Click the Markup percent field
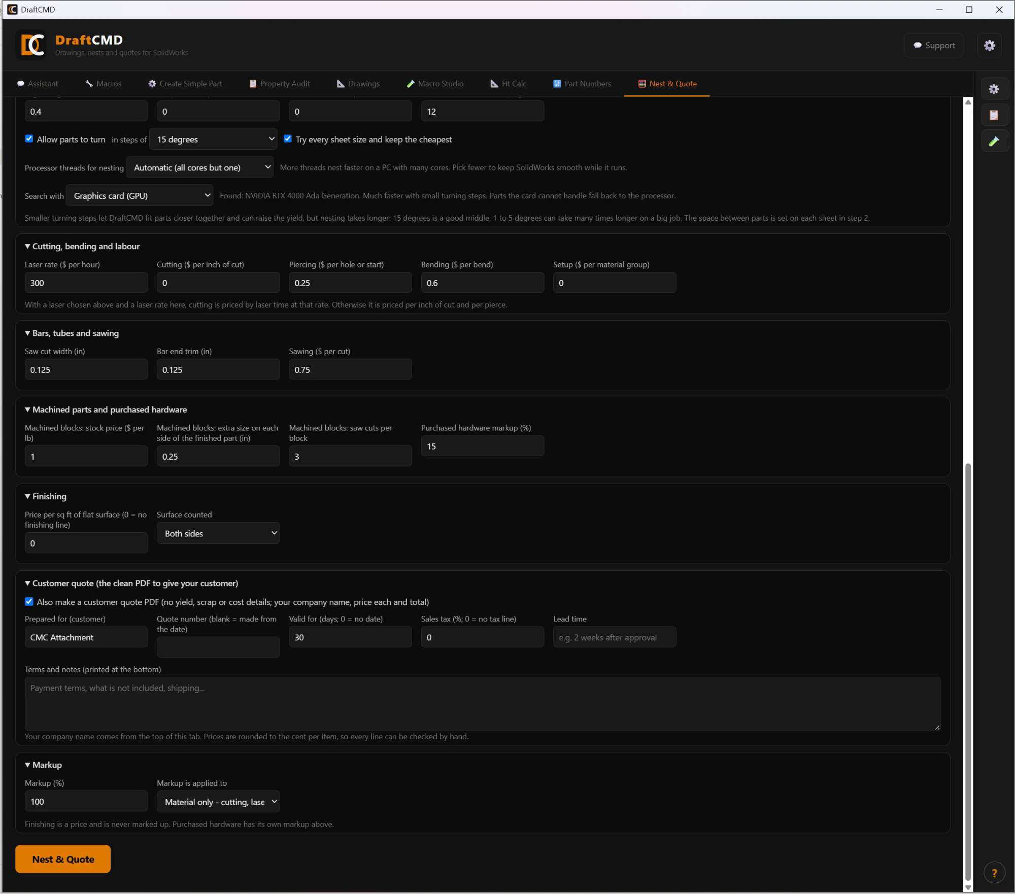 [86, 802]
